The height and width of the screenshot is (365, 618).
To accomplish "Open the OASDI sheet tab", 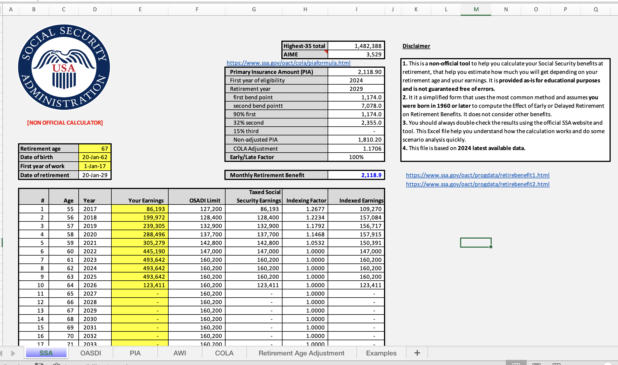I will [x=91, y=353].
